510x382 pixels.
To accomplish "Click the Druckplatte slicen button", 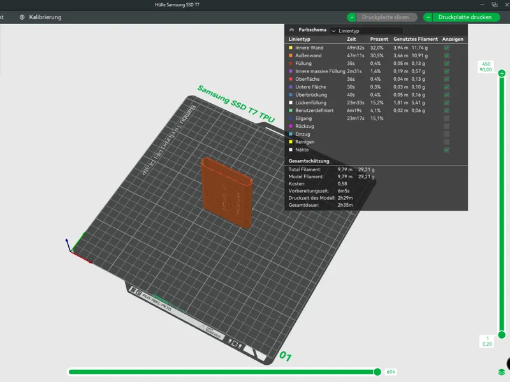I will [x=386, y=17].
